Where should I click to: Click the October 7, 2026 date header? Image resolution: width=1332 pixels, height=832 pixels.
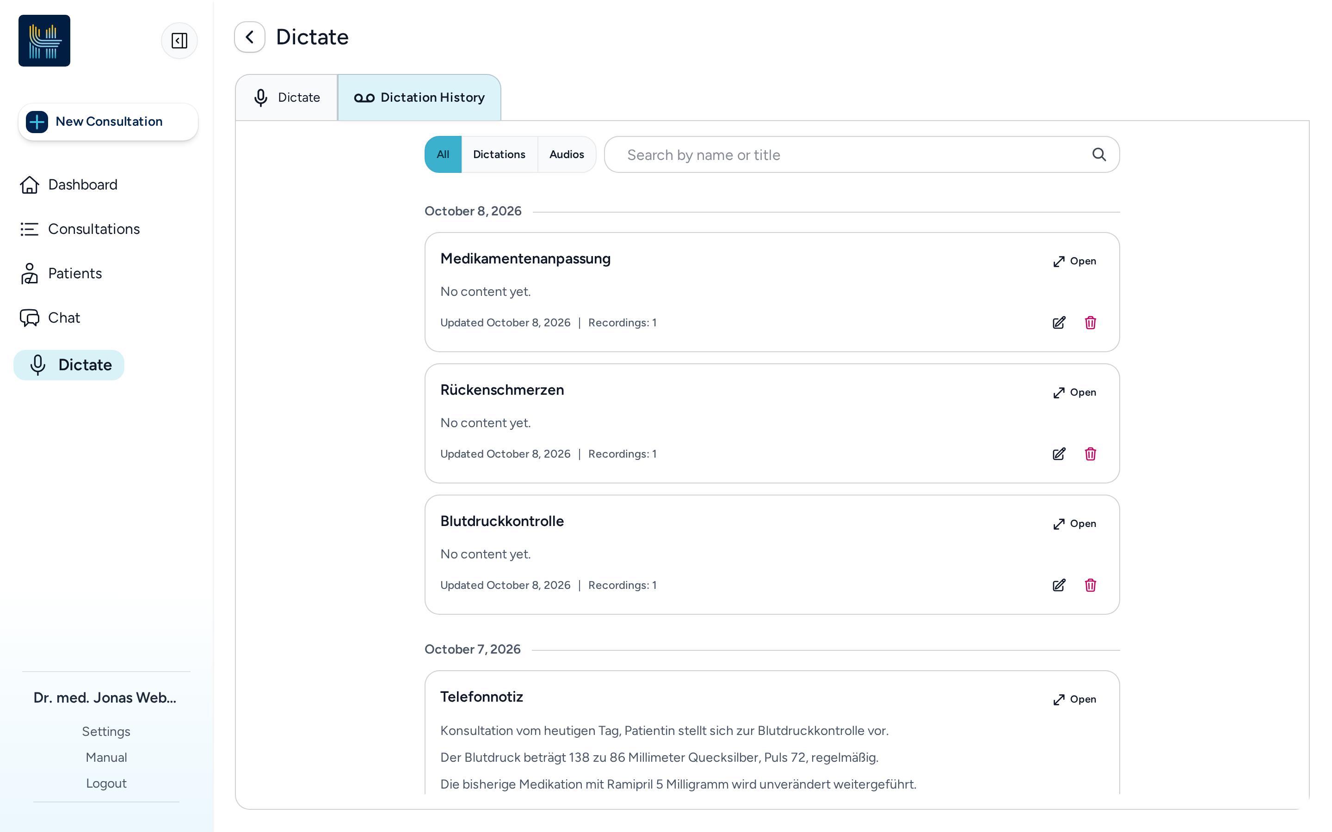(x=472, y=649)
